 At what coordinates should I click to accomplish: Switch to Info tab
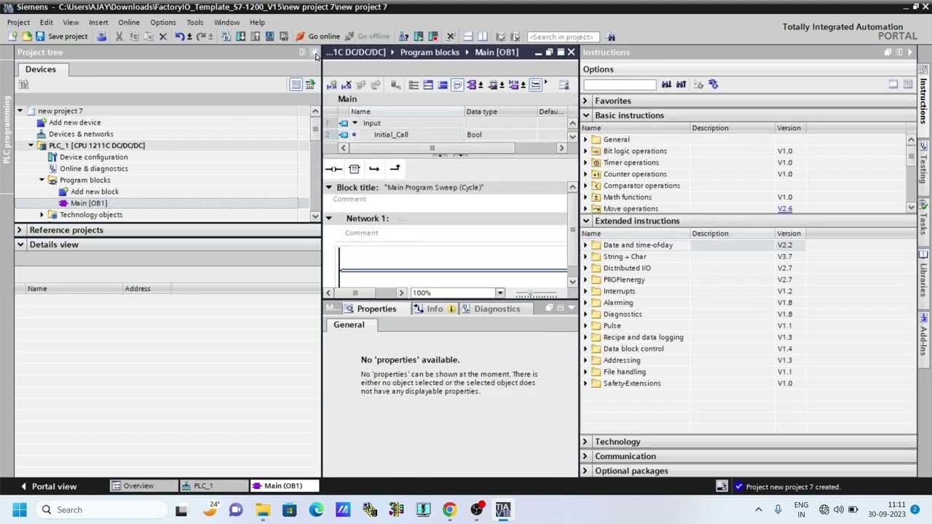[435, 309]
